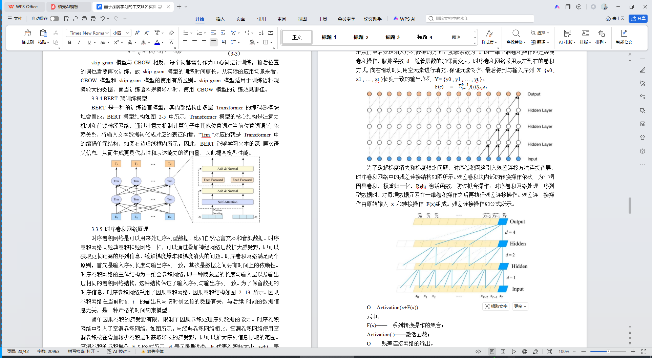This screenshot has height=358, width=652.
Task: Enable left text alignment
Action: tap(185, 42)
